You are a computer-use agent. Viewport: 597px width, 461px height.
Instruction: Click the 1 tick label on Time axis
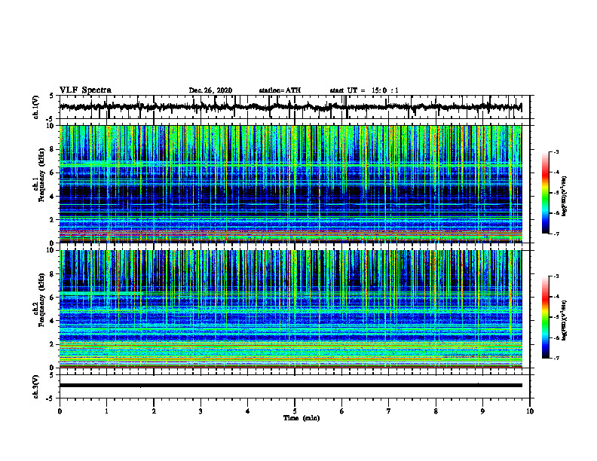tap(106, 411)
